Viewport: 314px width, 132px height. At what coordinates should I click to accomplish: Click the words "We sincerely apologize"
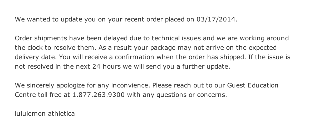click(47, 85)
